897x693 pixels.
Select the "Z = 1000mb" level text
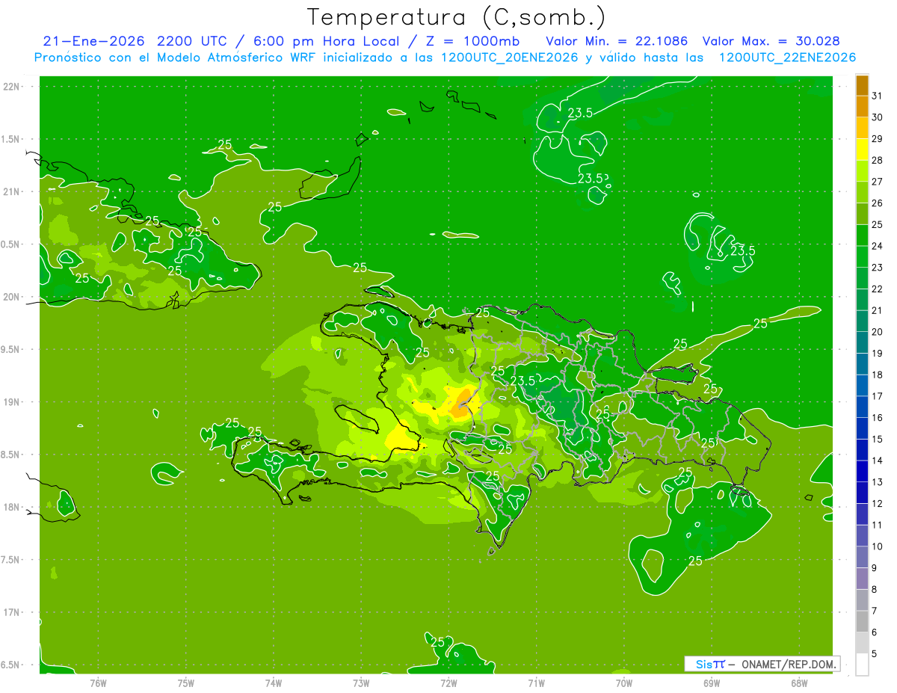pyautogui.click(x=474, y=41)
